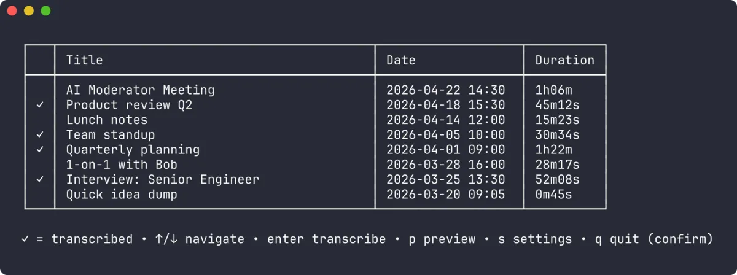Click the Title column header
Viewport: 737px width, 275px height.
(85, 60)
